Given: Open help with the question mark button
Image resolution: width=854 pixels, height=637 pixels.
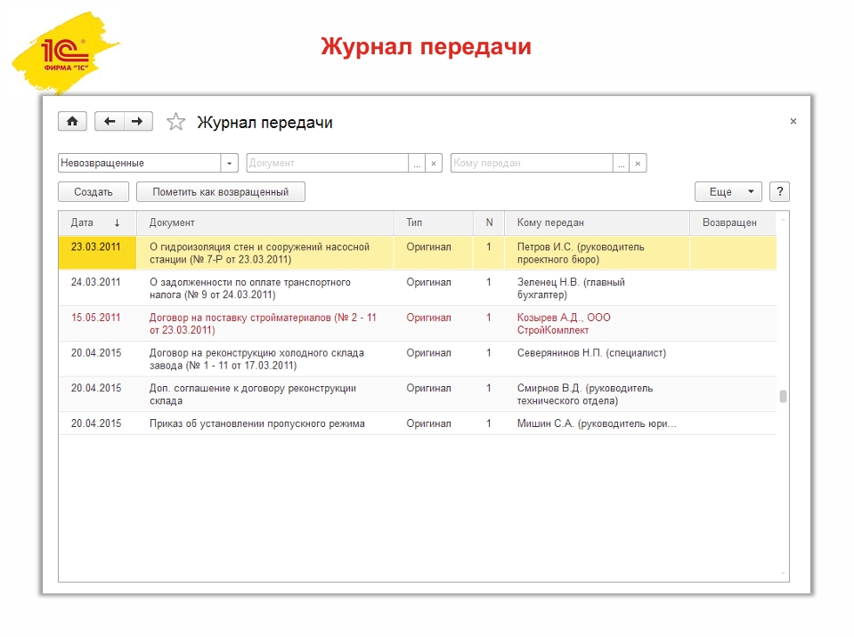Looking at the screenshot, I should click(x=779, y=191).
